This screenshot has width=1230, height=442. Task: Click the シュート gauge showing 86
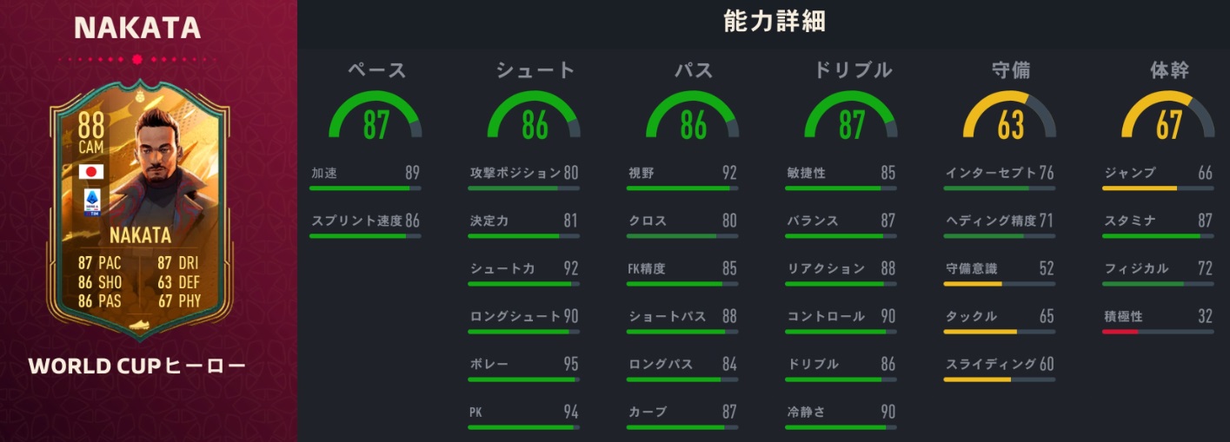pos(534,117)
